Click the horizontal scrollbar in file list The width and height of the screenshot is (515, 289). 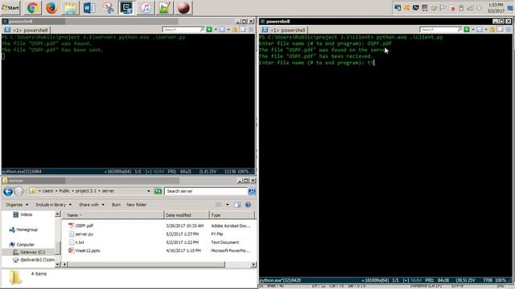(146, 264)
